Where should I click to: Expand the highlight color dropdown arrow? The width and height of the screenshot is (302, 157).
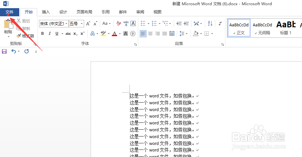(109, 34)
